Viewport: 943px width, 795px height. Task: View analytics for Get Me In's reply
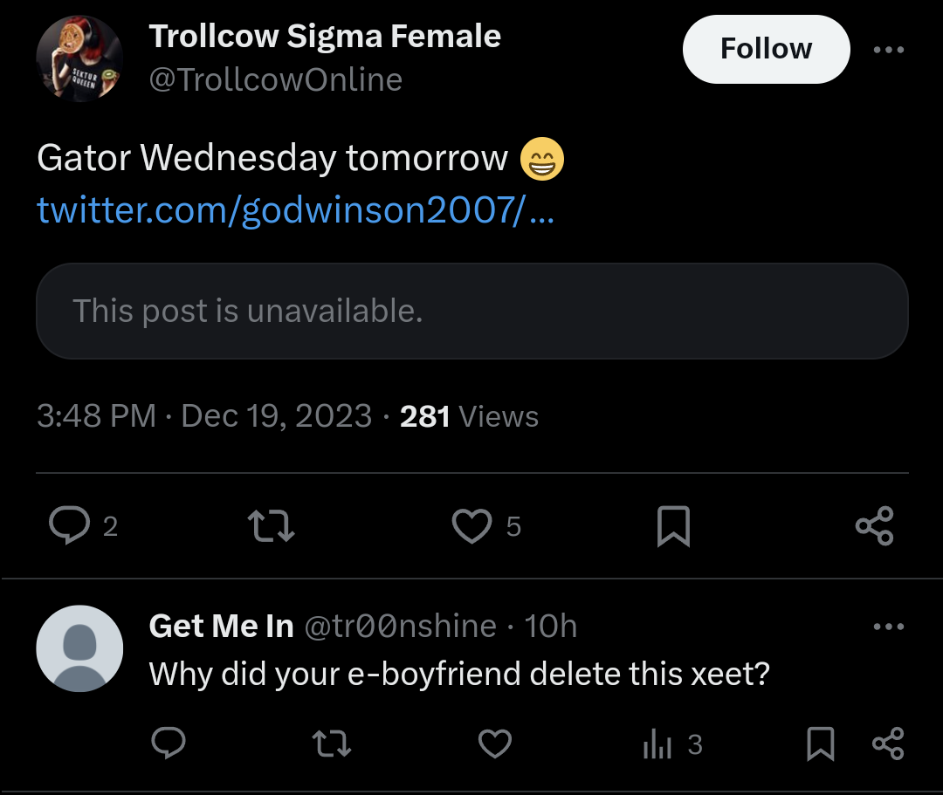[x=672, y=744]
